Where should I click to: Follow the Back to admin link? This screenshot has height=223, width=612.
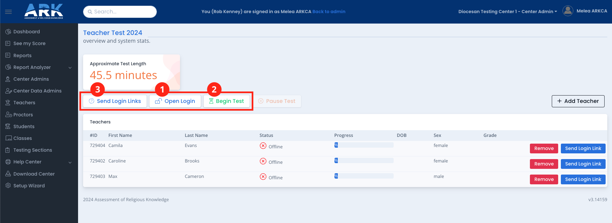[329, 11]
